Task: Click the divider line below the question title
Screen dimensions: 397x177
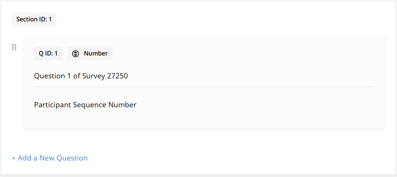Action: (204, 87)
